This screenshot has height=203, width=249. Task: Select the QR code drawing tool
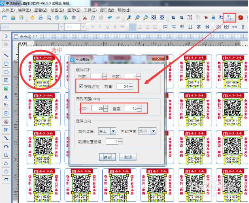click(x=6, y=130)
